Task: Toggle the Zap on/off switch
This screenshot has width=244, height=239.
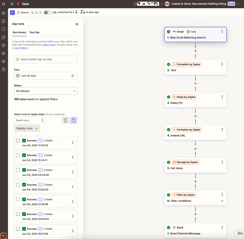Action: point(47,12)
